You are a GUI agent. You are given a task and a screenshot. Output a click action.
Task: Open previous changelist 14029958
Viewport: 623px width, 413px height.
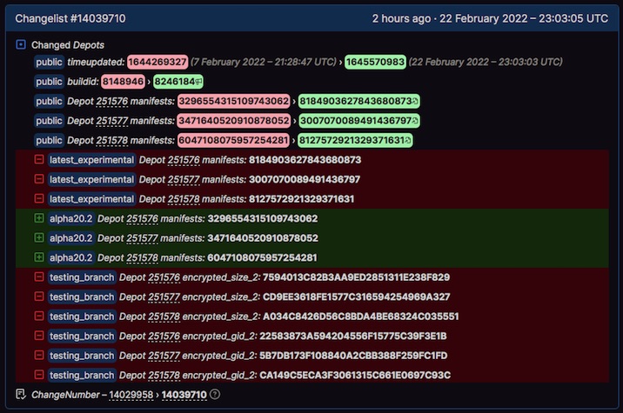132,395
